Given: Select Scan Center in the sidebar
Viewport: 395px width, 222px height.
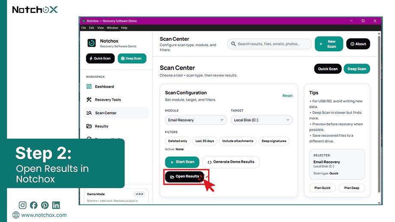Looking at the screenshot, I should [116, 113].
